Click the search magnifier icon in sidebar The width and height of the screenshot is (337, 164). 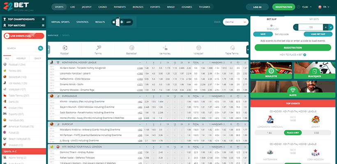40,48
